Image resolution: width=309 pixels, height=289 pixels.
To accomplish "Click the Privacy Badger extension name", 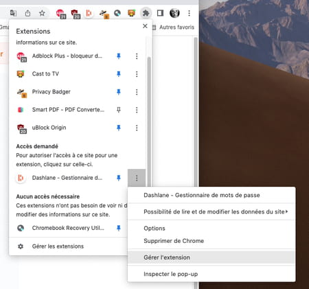I will point(51,92).
